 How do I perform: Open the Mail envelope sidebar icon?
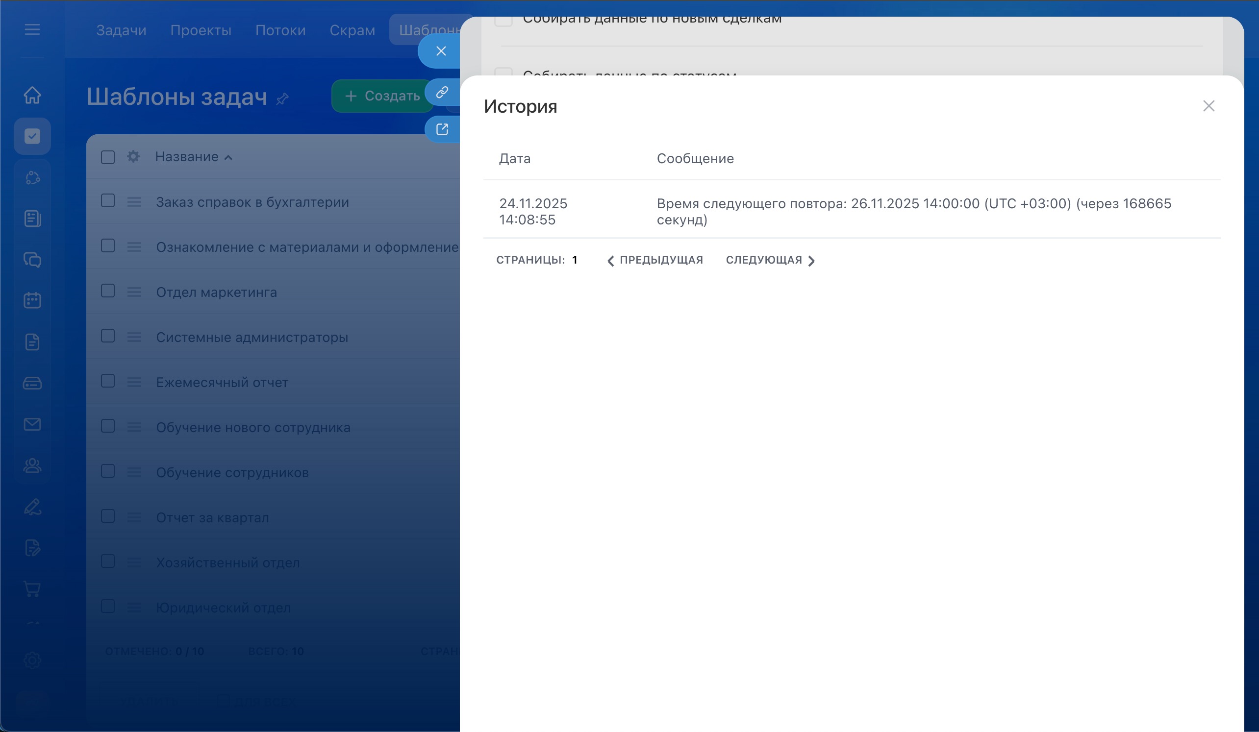(x=32, y=424)
